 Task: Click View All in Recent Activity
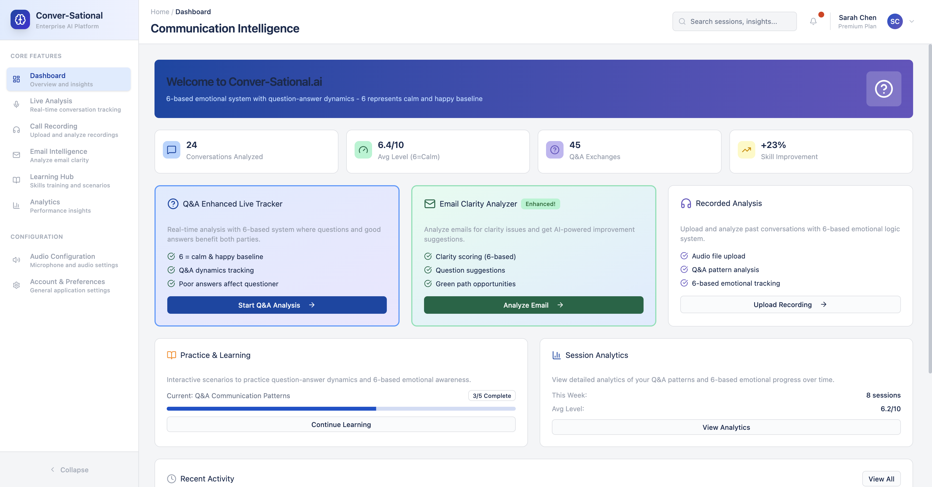click(881, 479)
